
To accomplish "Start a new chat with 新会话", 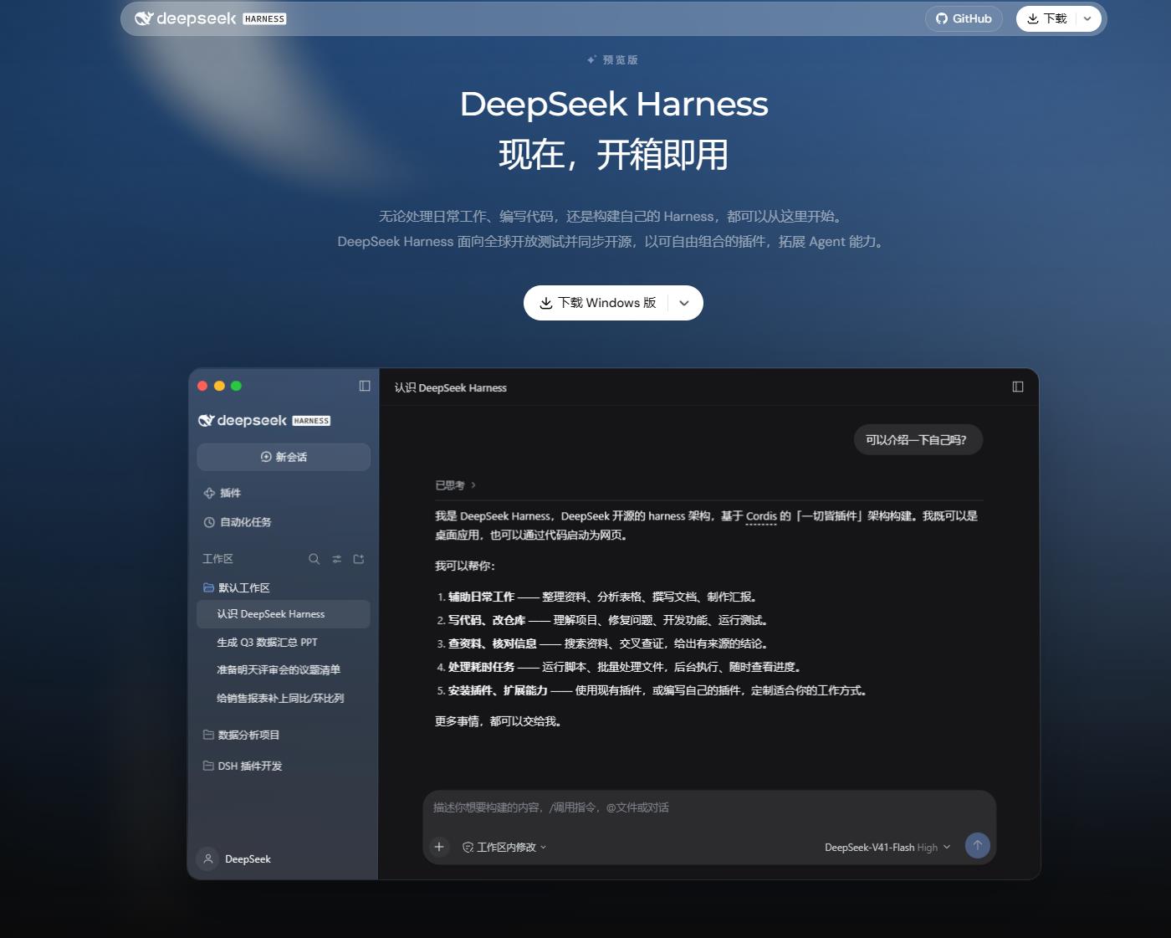I will [284, 457].
